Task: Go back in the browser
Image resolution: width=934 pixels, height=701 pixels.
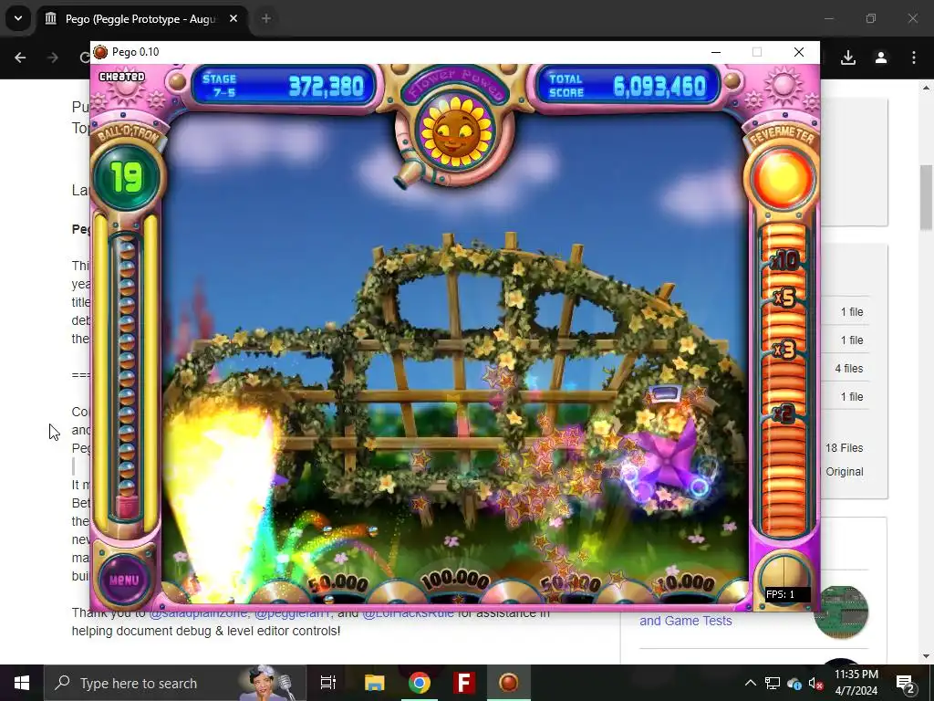Action: (20, 58)
